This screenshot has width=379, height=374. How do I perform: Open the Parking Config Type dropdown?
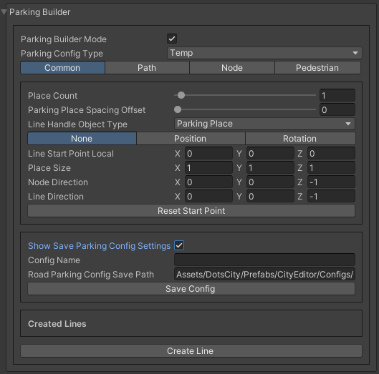(264, 53)
